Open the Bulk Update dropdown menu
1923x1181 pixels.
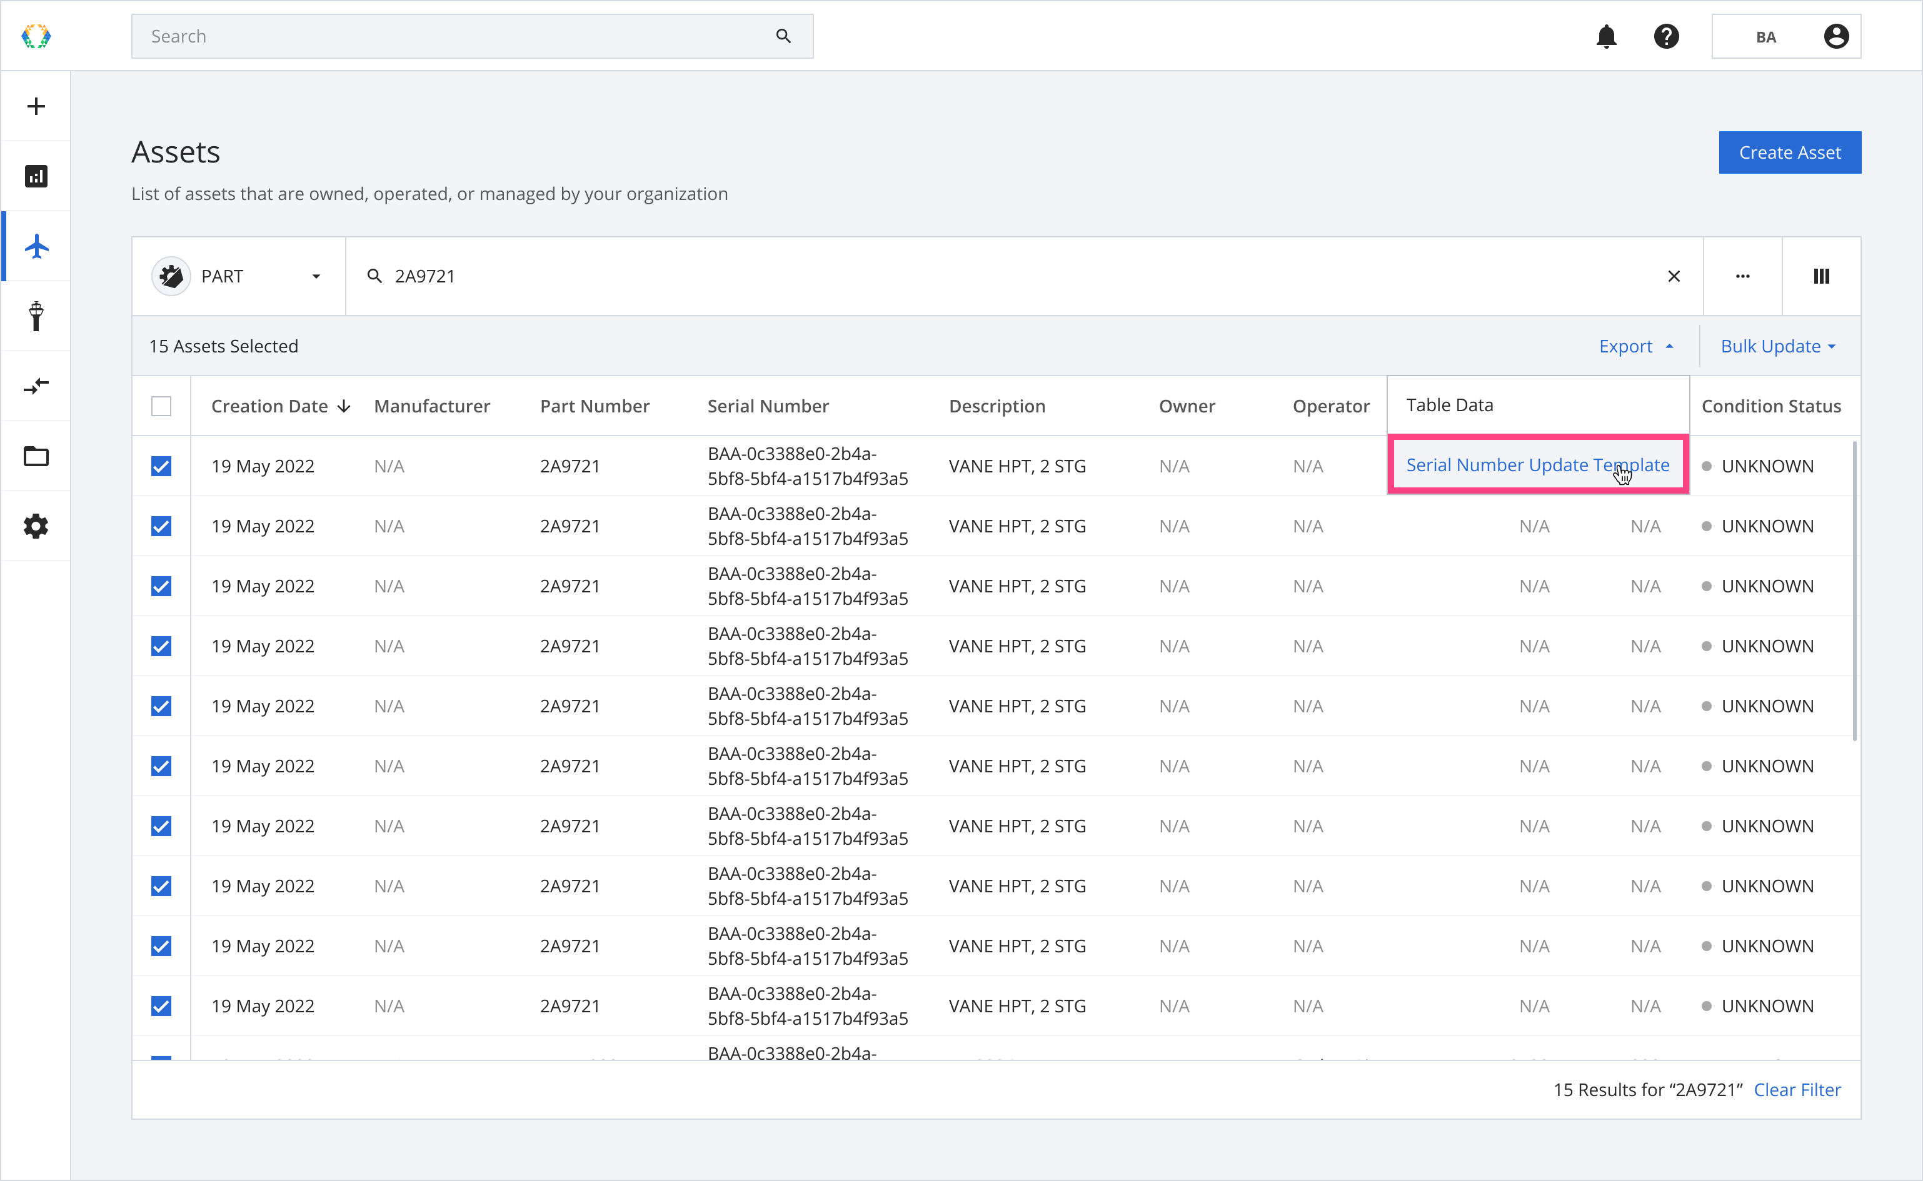[x=1777, y=346]
